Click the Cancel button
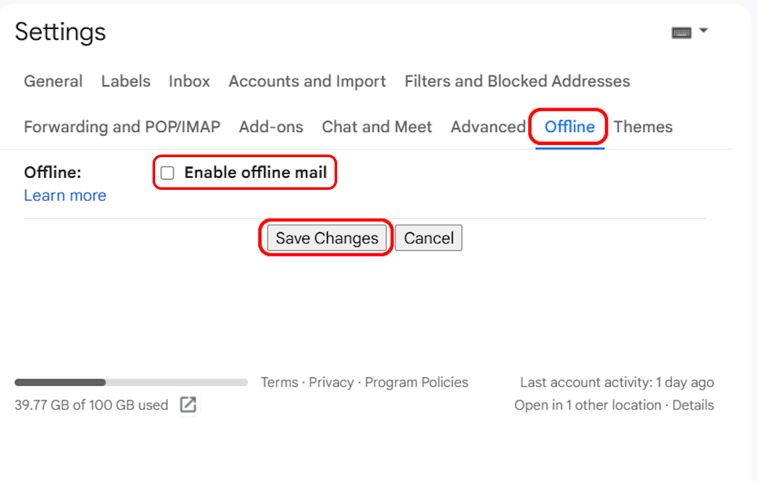This screenshot has width=757, height=481. [x=428, y=237]
